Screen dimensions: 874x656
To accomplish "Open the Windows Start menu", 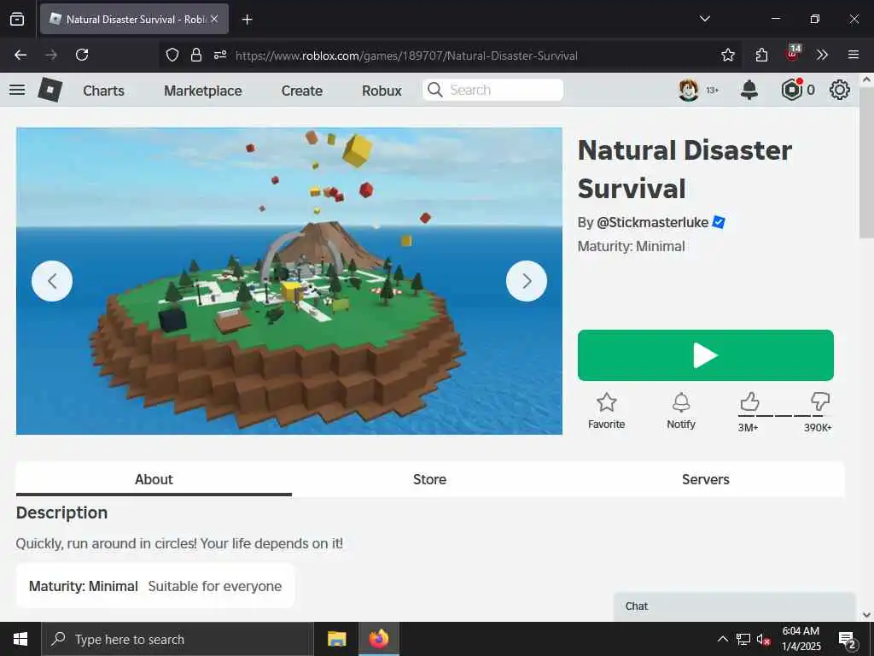I will [x=20, y=639].
